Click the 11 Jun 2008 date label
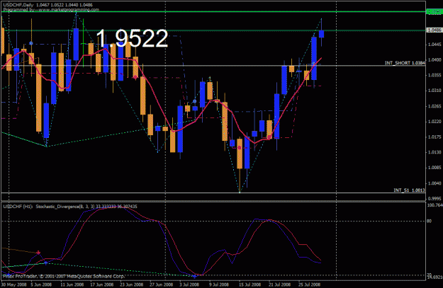This screenshot has width=443, height=288. pyautogui.click(x=72, y=284)
